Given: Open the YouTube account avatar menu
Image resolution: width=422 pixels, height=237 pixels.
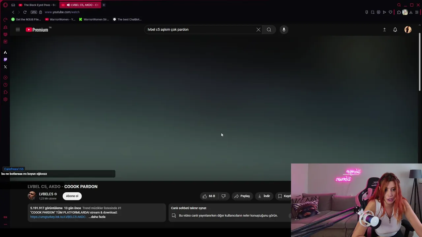Looking at the screenshot, I should pos(408,30).
